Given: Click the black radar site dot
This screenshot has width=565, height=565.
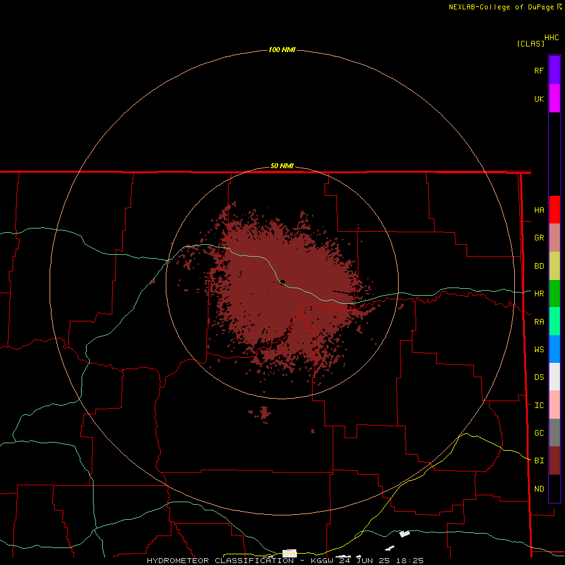Looking at the screenshot, I should click(x=283, y=282).
